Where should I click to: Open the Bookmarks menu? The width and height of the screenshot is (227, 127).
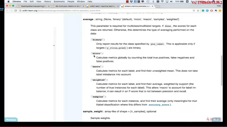pos(59,2)
